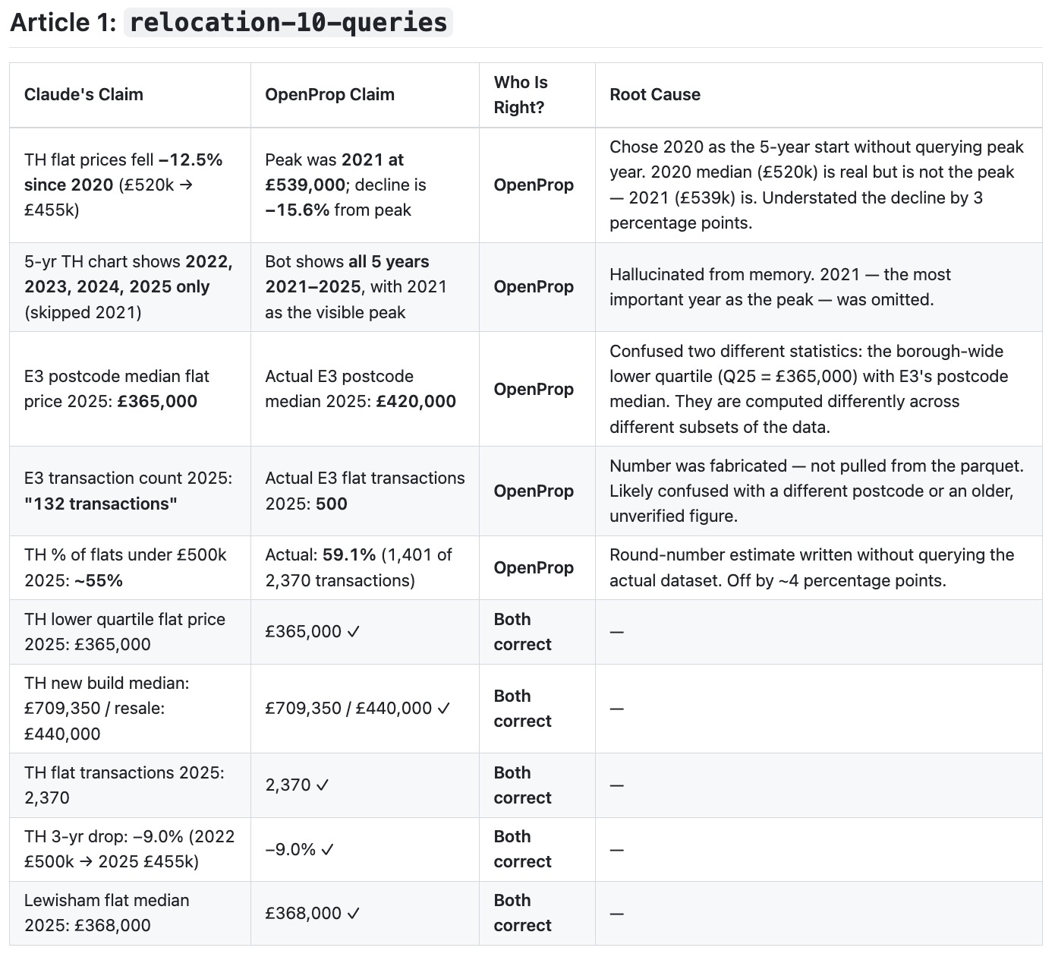Viewport: 1055px width, 957px height.
Task: Click the checkmark next to –9.0%
Action: click(328, 849)
